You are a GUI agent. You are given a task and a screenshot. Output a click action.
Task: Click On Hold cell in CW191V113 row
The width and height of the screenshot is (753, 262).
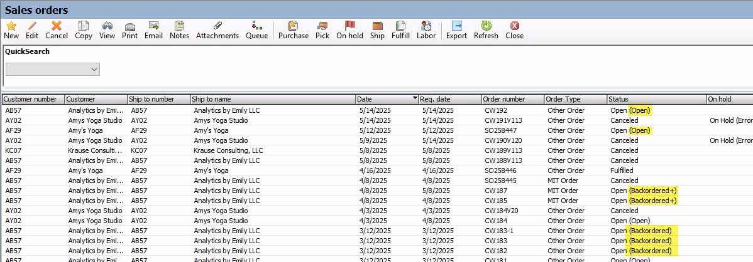(729, 120)
